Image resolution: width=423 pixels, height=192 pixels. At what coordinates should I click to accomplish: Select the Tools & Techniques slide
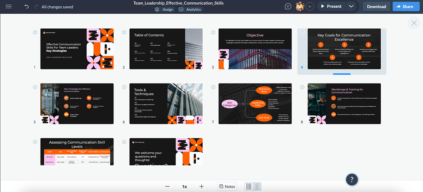coord(166,104)
